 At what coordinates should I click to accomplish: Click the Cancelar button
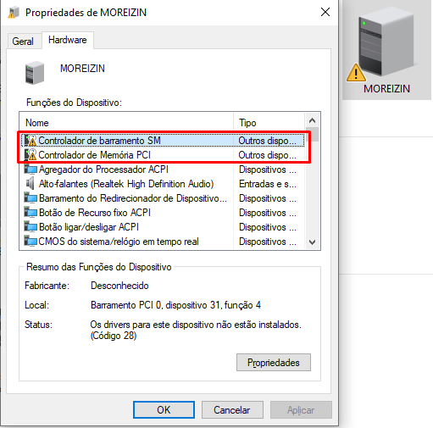[232, 409]
